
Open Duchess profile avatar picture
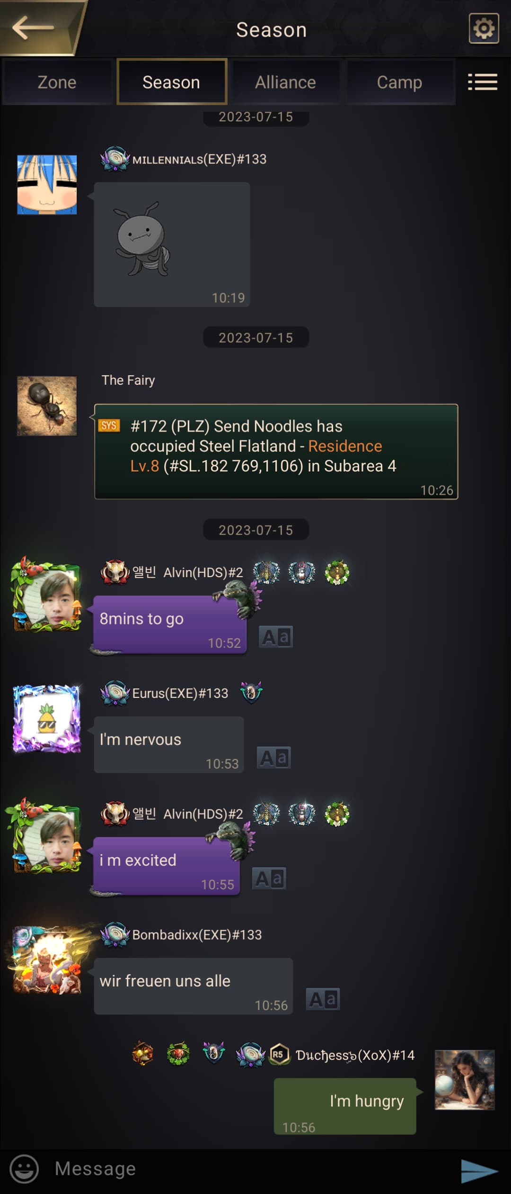tap(465, 1080)
